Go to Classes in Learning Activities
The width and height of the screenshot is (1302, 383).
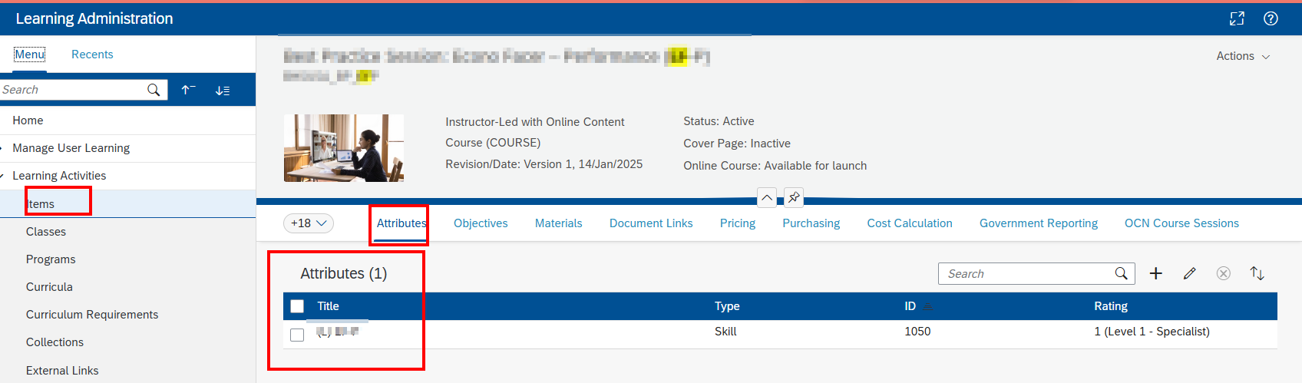[x=46, y=232]
